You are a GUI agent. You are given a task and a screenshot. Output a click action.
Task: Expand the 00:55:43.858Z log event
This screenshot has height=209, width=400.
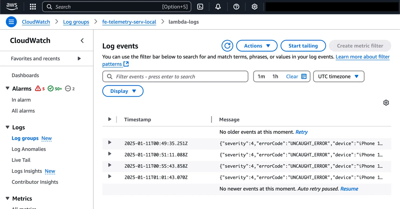(110, 165)
